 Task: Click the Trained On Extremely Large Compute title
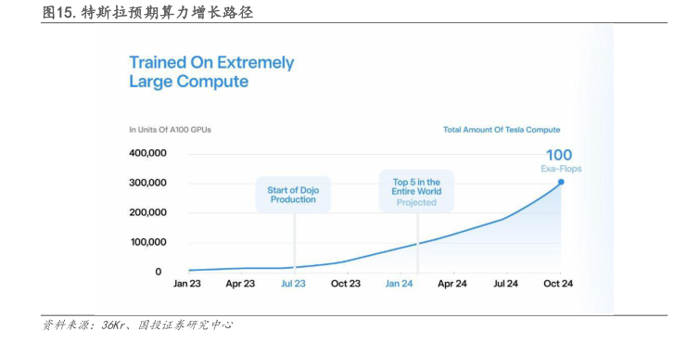[211, 71]
